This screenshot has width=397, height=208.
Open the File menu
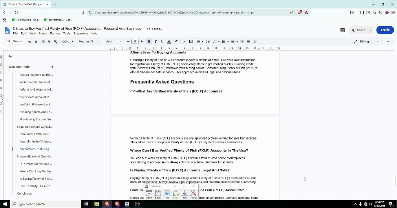coord(15,34)
